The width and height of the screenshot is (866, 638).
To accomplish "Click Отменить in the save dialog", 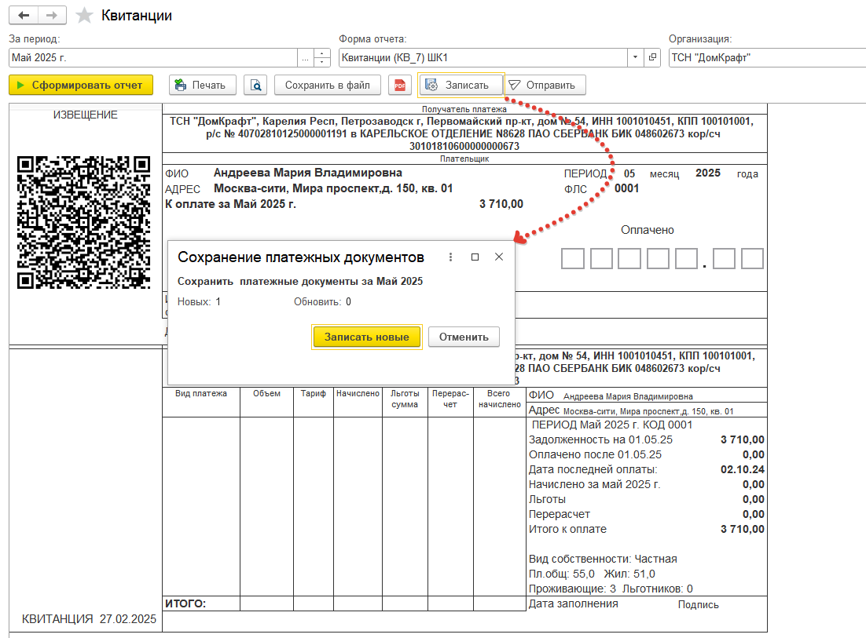I will pyautogui.click(x=464, y=337).
